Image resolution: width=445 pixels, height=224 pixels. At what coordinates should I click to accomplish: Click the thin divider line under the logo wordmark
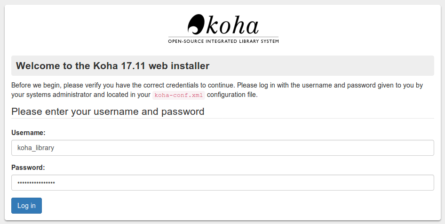coord(223,37)
